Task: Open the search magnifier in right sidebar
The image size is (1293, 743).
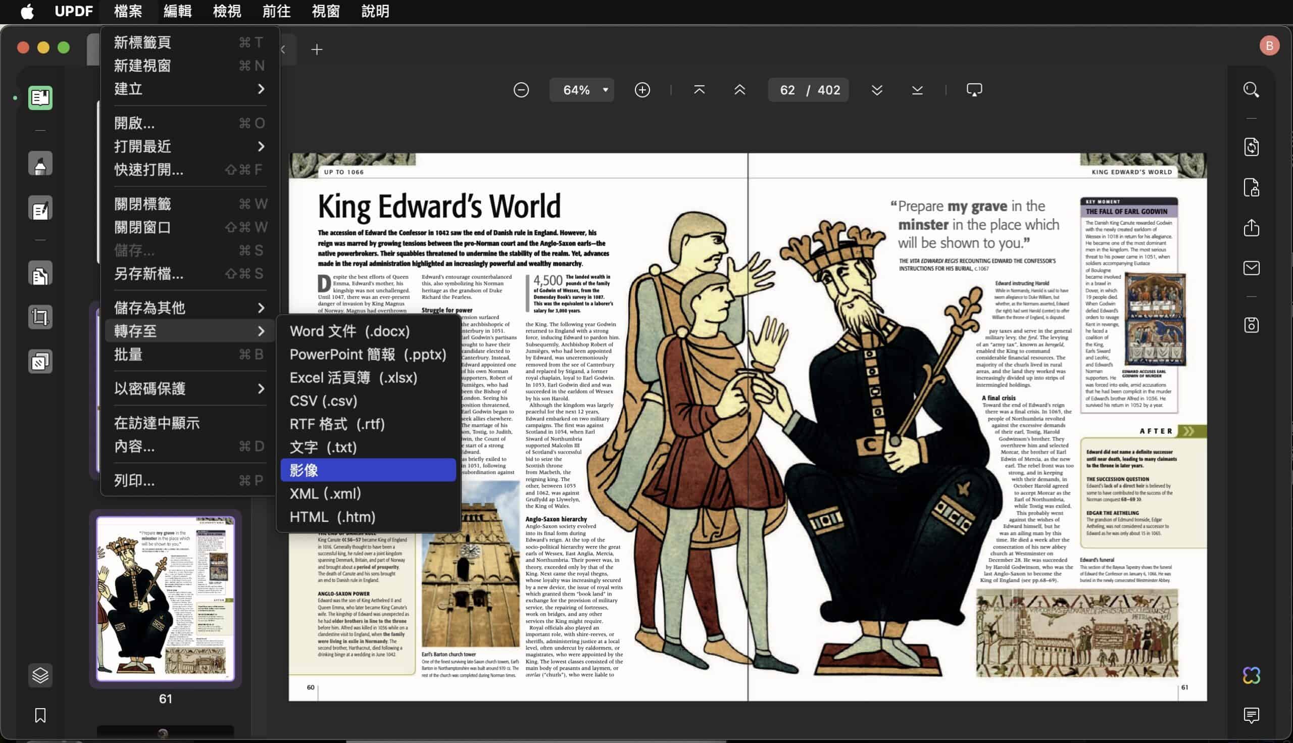Action: [1251, 90]
